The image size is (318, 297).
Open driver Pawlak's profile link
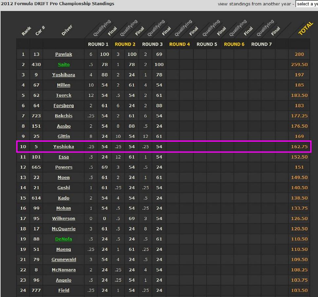pyautogui.click(x=64, y=54)
